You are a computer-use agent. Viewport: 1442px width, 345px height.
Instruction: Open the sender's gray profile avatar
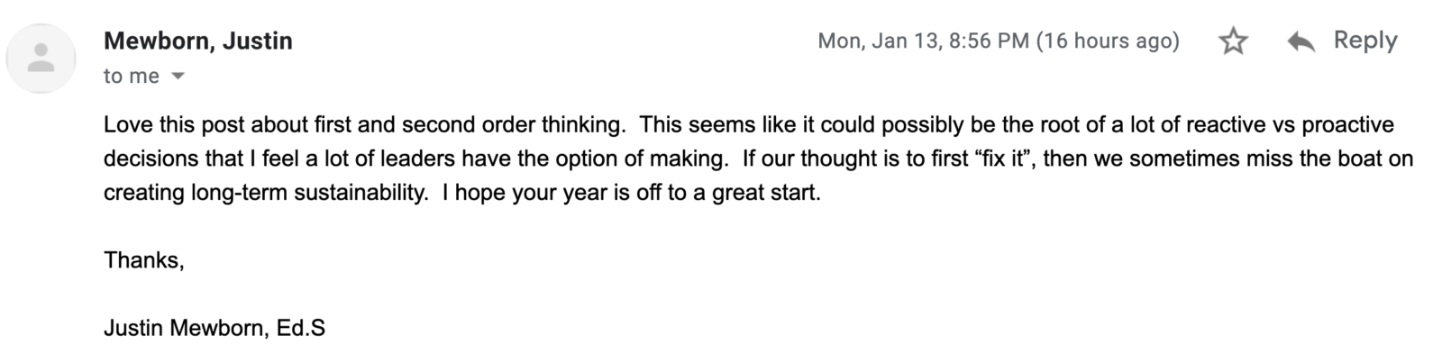(x=41, y=59)
